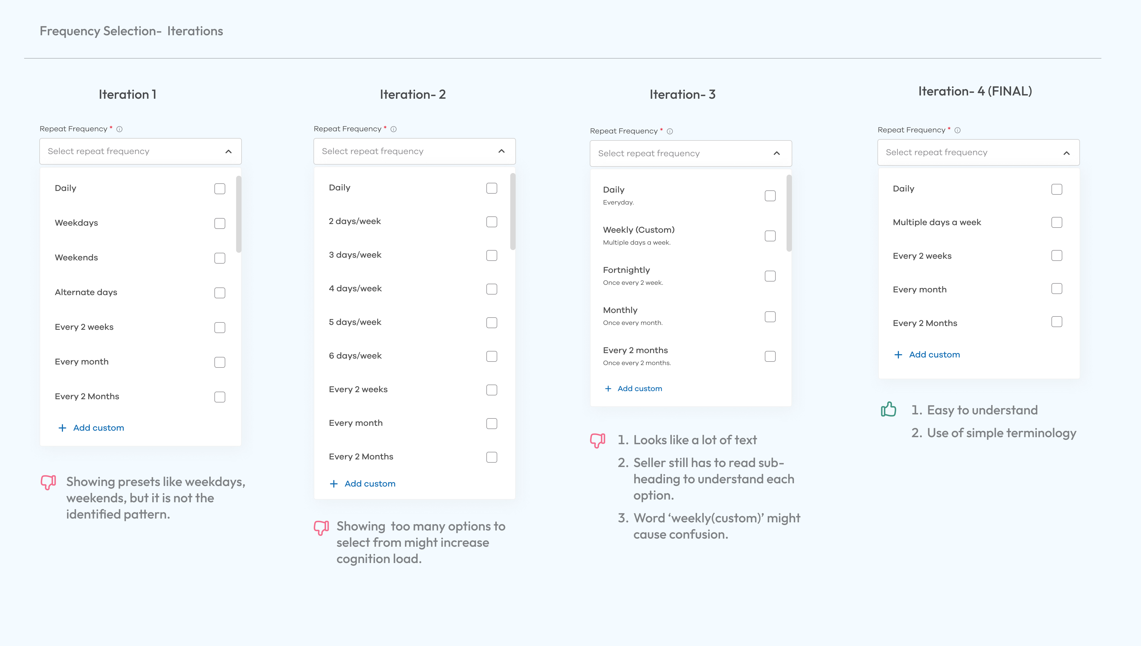Screen dimensions: 1141x646
Task: Click info icon beside Iteration 1 Repeat Frequency
Action: [x=119, y=129]
